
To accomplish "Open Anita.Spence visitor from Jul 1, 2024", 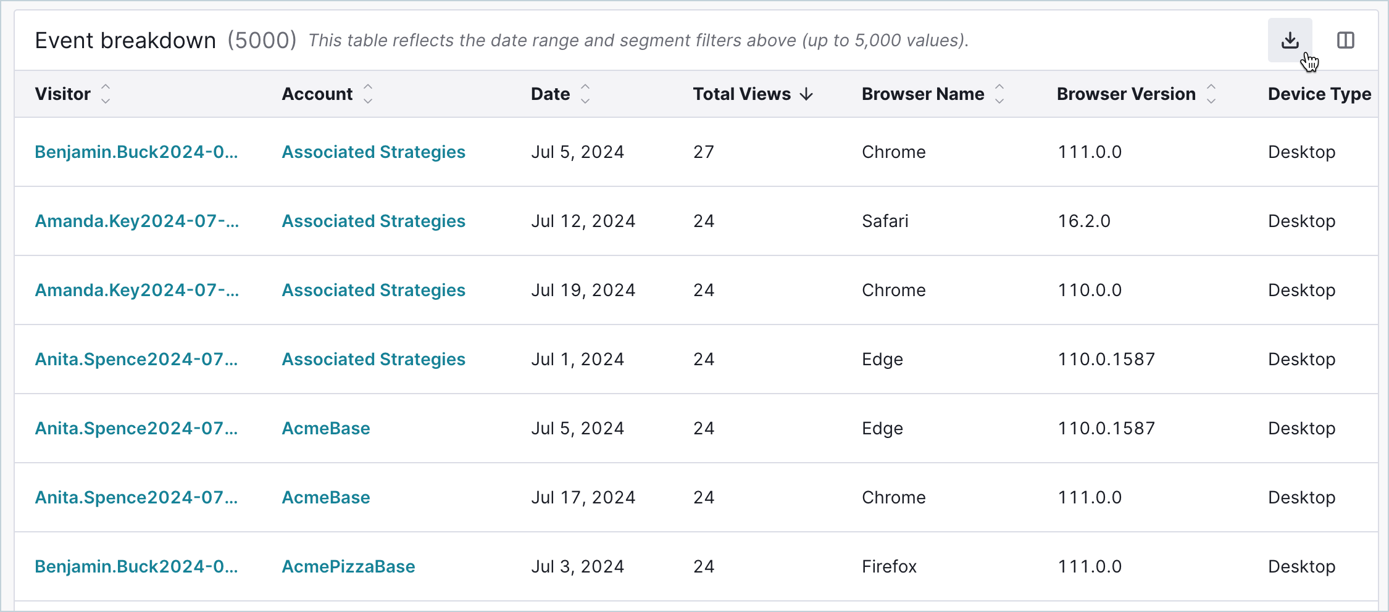I will pos(136,359).
